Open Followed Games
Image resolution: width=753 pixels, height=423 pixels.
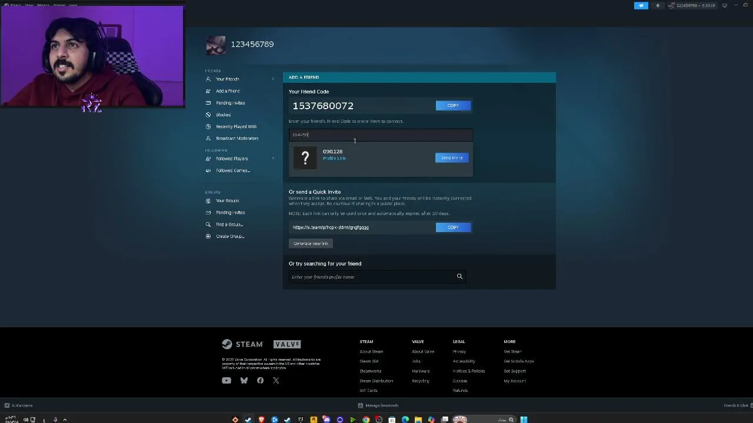point(233,170)
